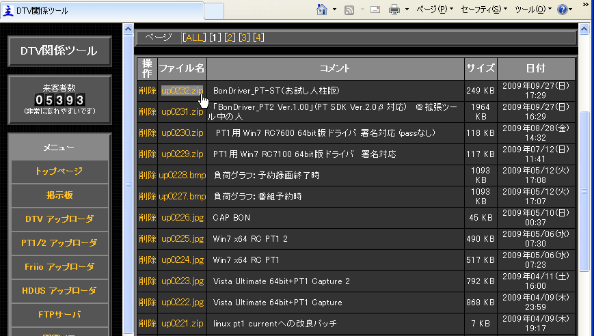
Task: Go to page [2]
Action: coord(230,38)
